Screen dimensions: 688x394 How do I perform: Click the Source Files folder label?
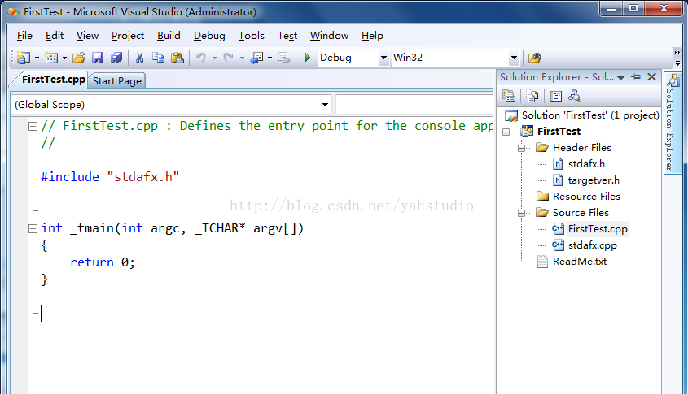click(581, 213)
